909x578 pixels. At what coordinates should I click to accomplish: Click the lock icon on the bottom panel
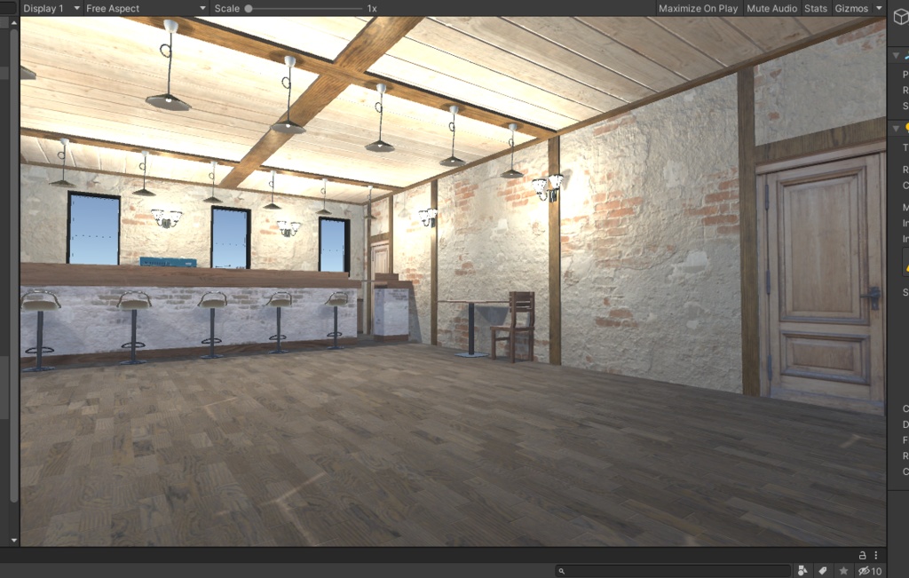coord(862,555)
